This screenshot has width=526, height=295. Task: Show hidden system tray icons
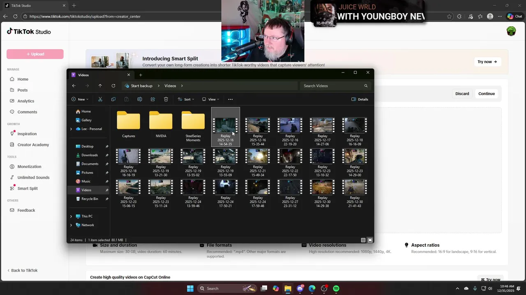click(457, 288)
